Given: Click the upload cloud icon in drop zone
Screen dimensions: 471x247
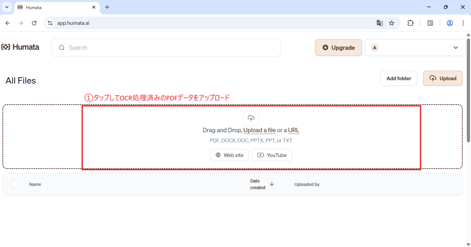Looking at the screenshot, I should 251,118.
